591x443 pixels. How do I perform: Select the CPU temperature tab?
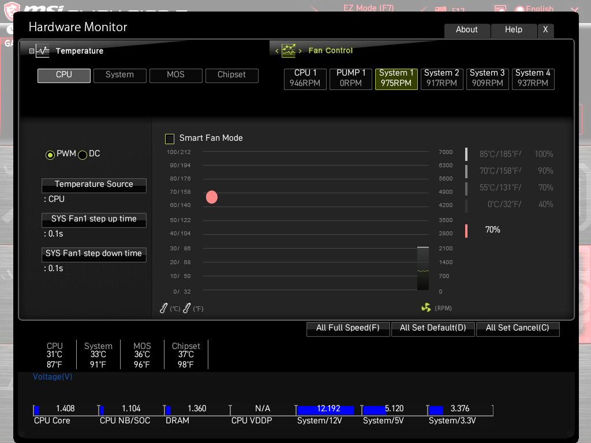tap(63, 76)
